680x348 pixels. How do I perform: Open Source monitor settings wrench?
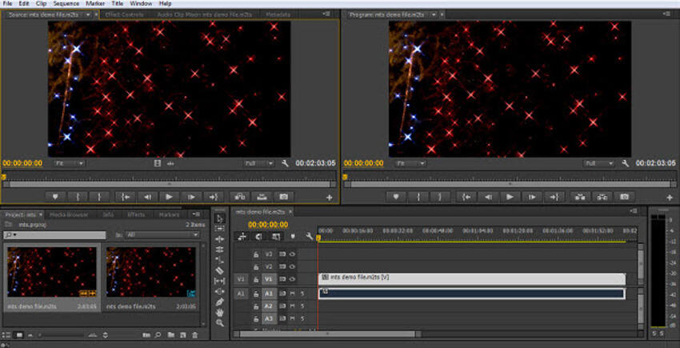(x=285, y=163)
